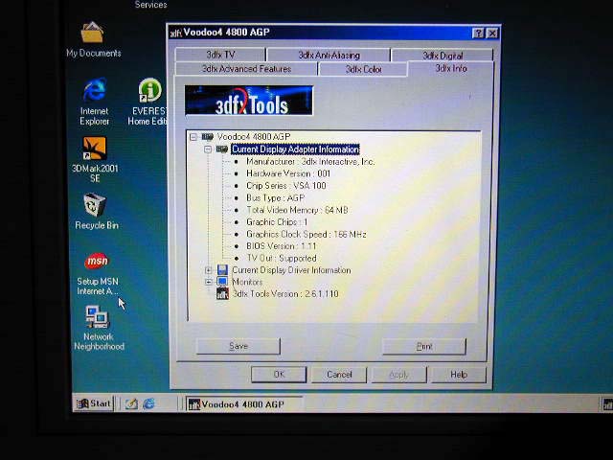The width and height of the screenshot is (613, 460).
Task: Select the Internet Explorer desktop icon
Action: click(95, 92)
